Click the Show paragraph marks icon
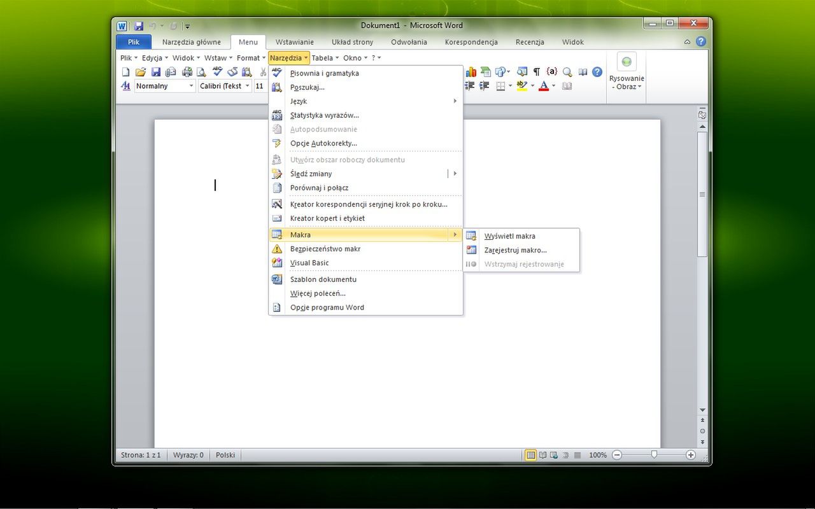The image size is (815, 509). pos(537,72)
